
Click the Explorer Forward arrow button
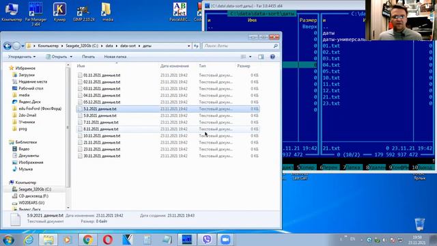[16, 46]
